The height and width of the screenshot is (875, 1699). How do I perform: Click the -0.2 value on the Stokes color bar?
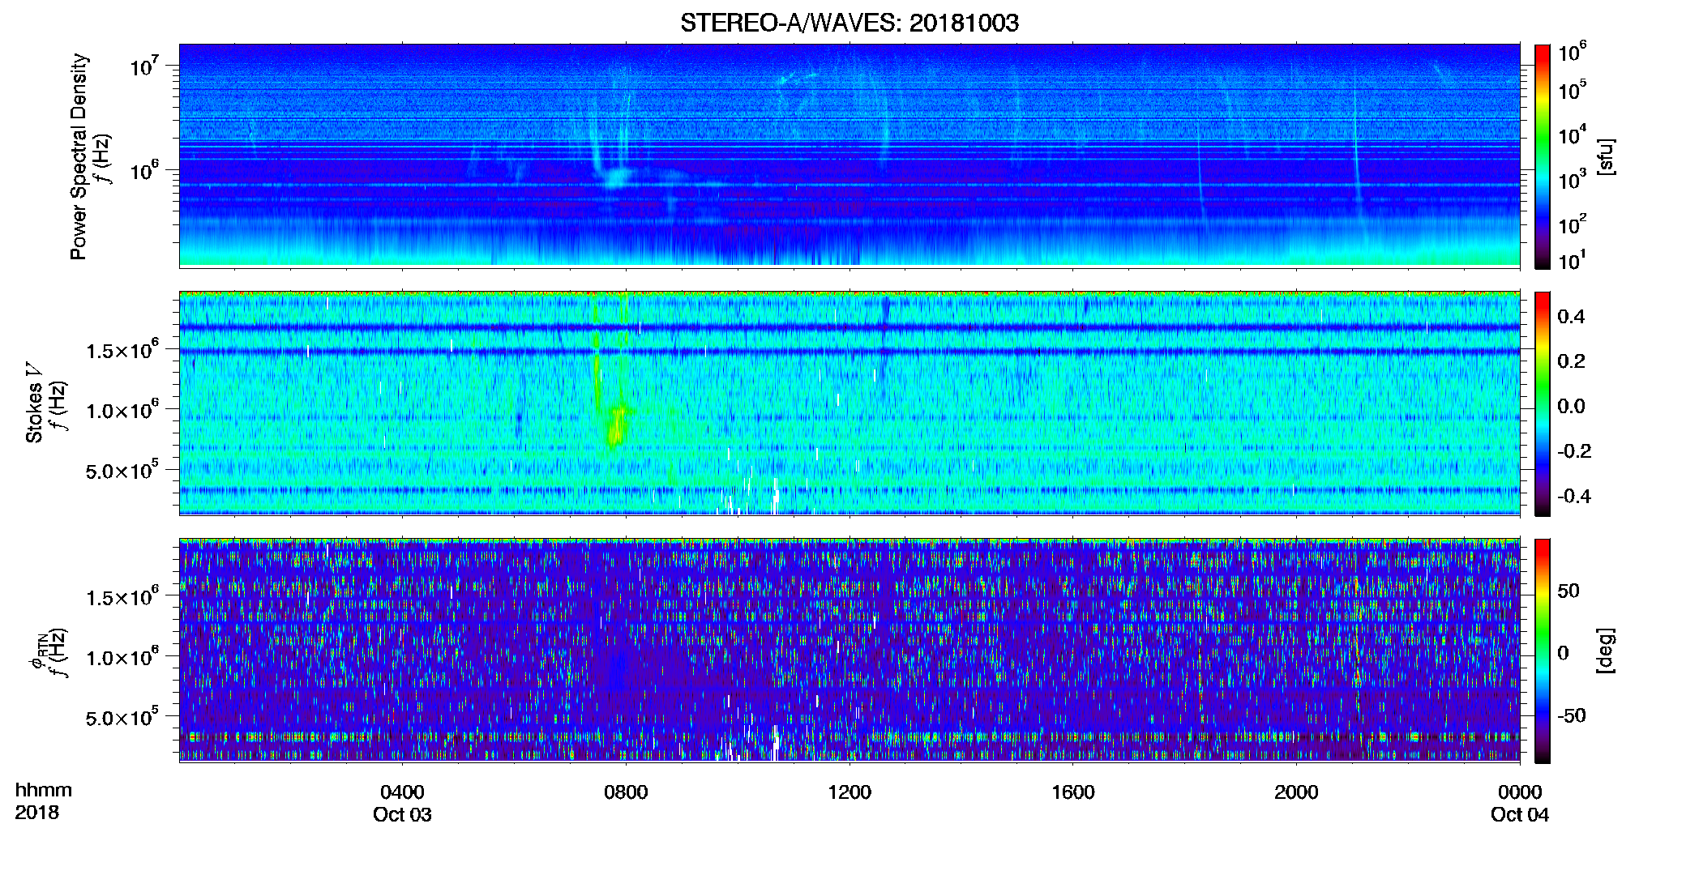(1574, 450)
